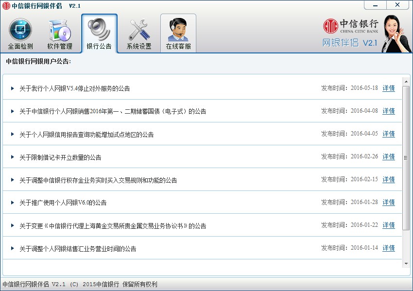Expand the 推广使用个人网银V6.0 announcement arrow

pyautogui.click(x=12, y=203)
